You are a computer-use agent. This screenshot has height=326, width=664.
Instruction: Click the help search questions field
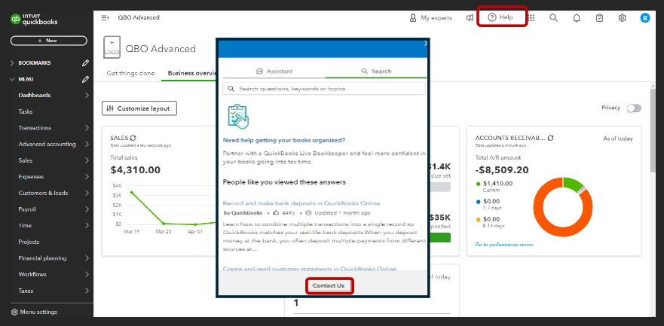tap(324, 89)
